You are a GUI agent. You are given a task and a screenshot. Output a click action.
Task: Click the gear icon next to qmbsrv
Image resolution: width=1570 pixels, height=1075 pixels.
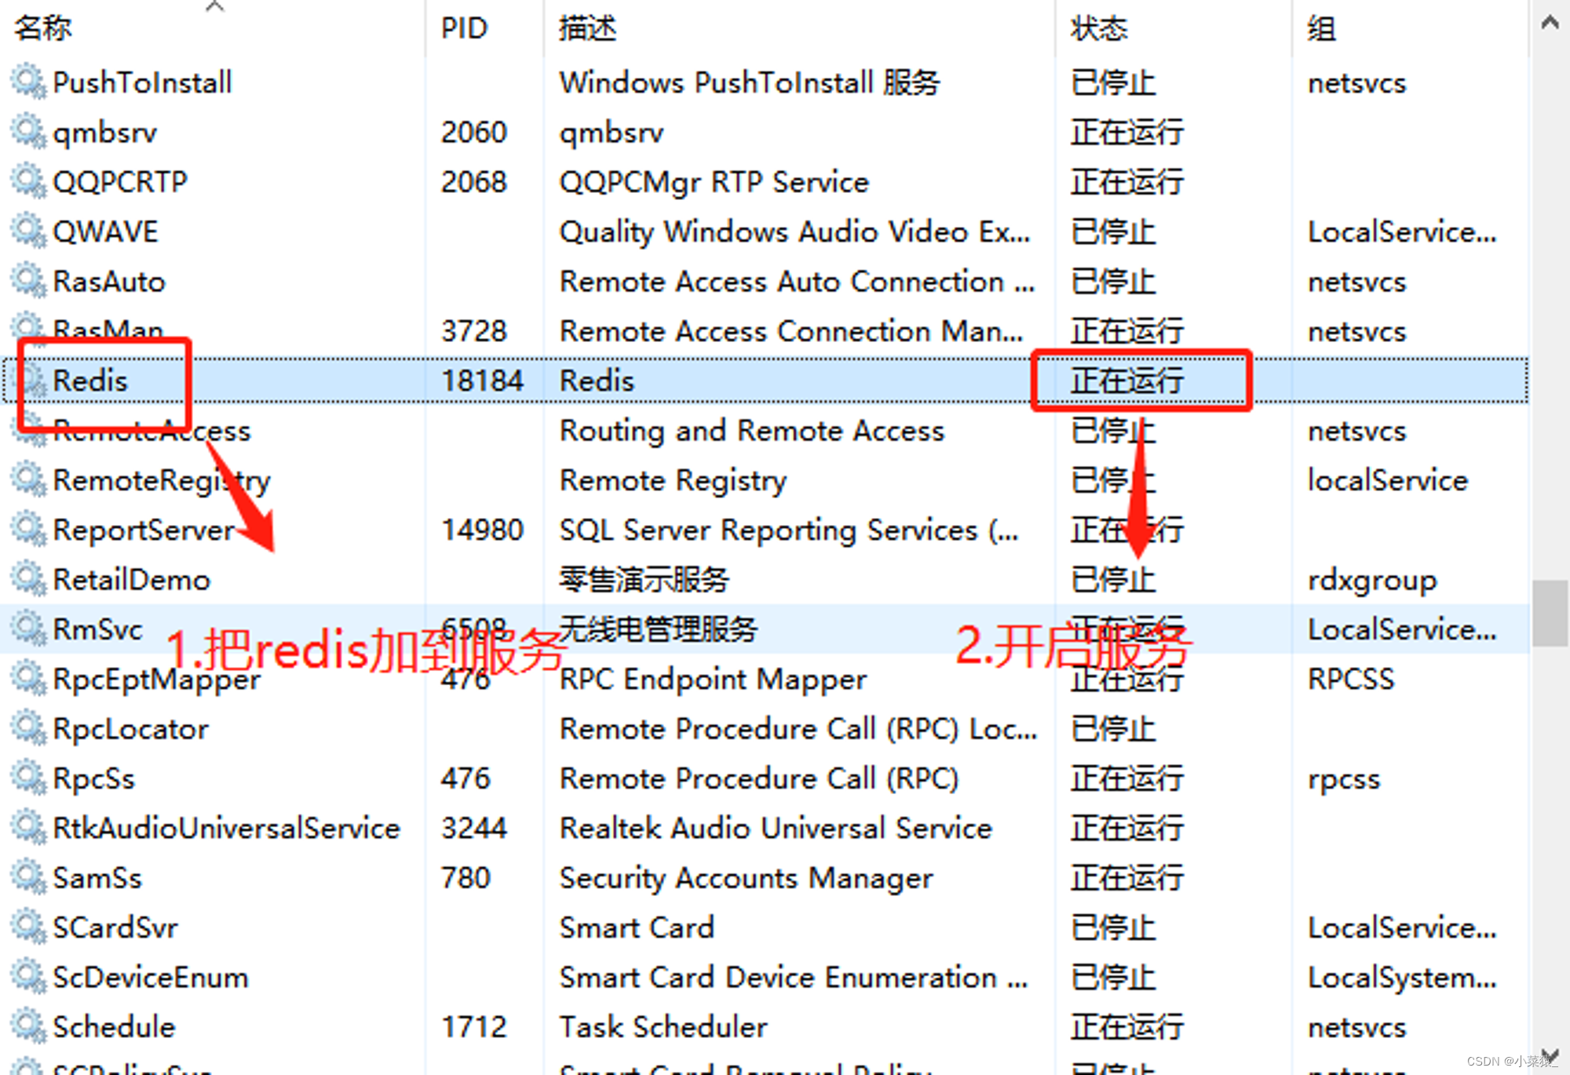[29, 132]
